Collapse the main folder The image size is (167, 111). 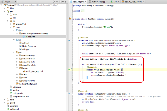(x=11, y=27)
